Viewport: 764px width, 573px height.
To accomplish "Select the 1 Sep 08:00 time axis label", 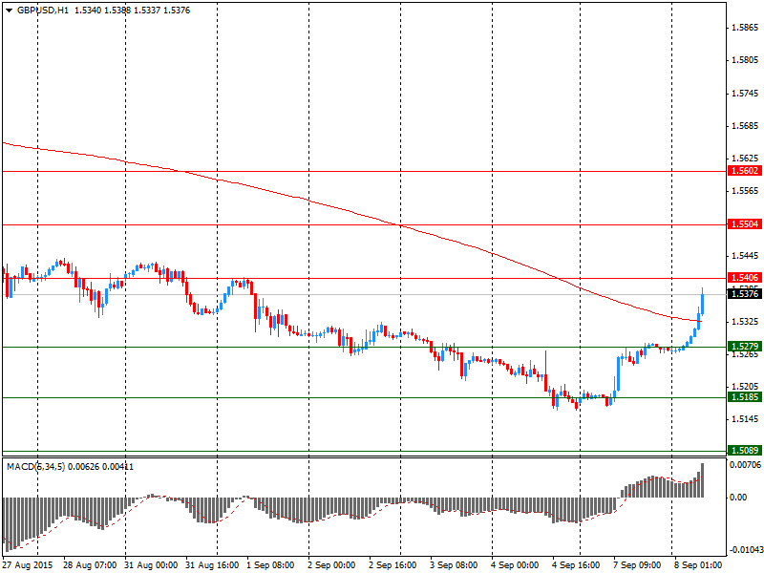I will click(x=270, y=565).
